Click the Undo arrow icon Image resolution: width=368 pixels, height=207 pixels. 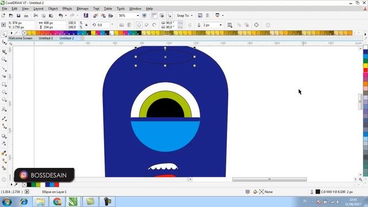pyautogui.click(x=61, y=16)
